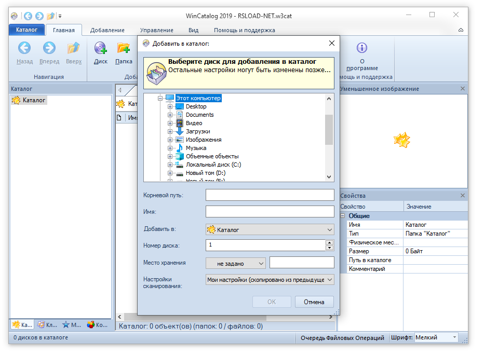The image size is (484, 355).
Task: Switch to the Вид tab
Action: [x=193, y=30]
